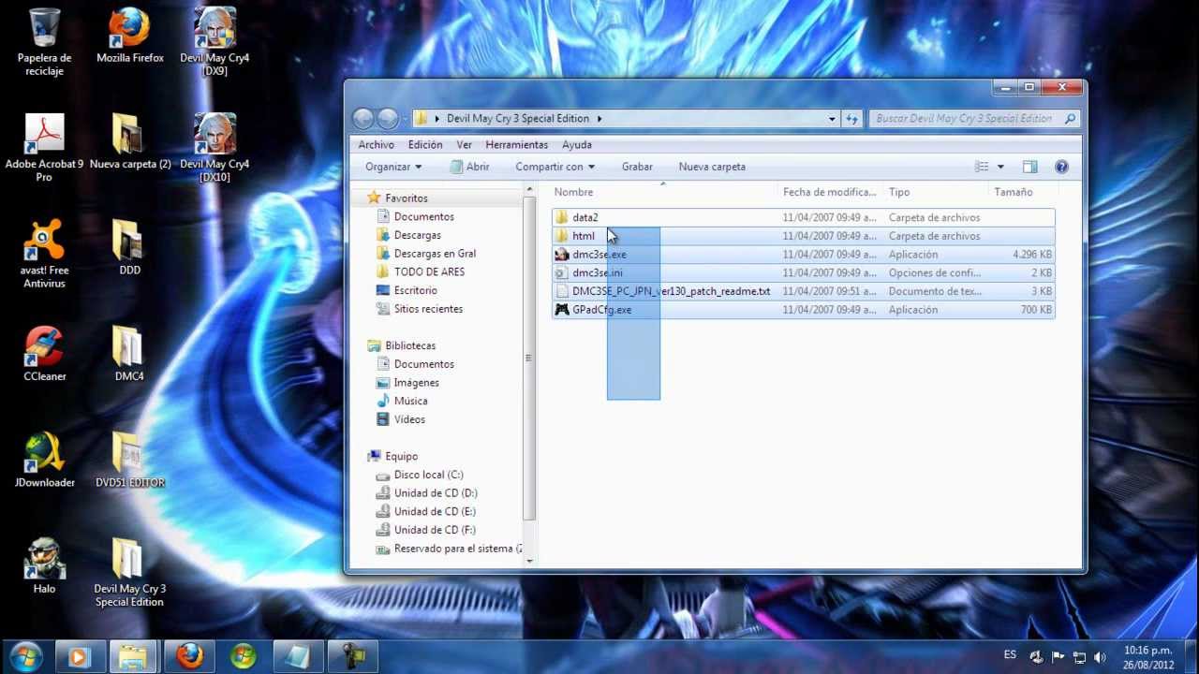Click Nueva carpeta toolbar button
The height and width of the screenshot is (674, 1199).
coord(712,167)
